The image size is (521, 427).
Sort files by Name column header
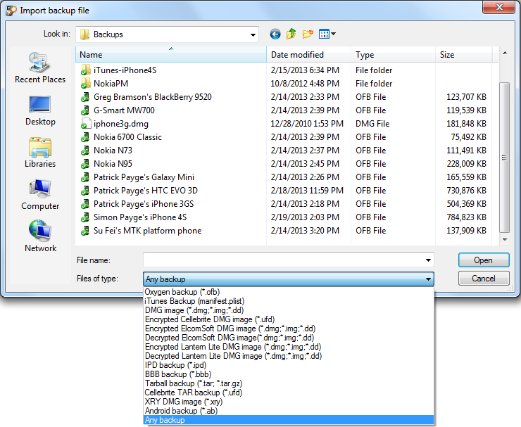171,55
